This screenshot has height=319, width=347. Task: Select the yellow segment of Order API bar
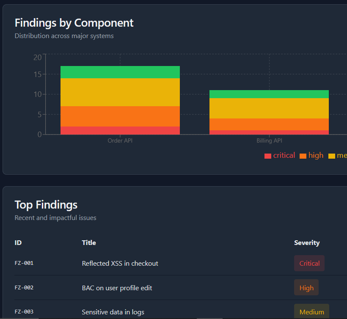tap(120, 92)
